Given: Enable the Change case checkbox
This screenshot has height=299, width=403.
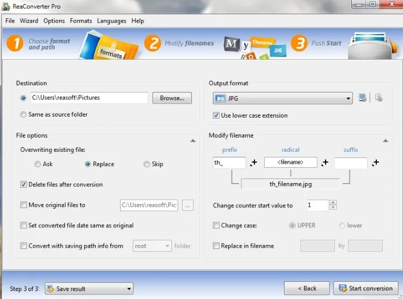Looking at the screenshot, I should (216, 225).
